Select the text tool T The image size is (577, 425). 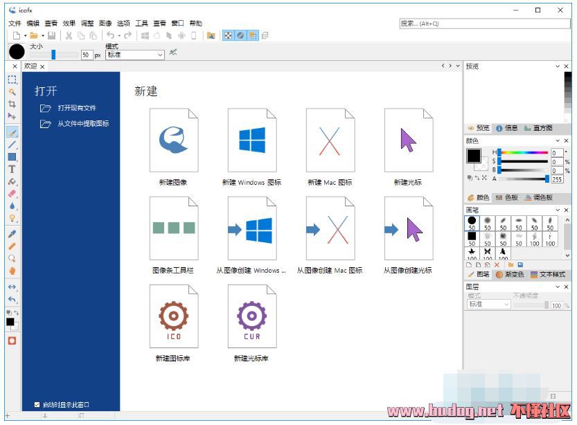coord(12,169)
